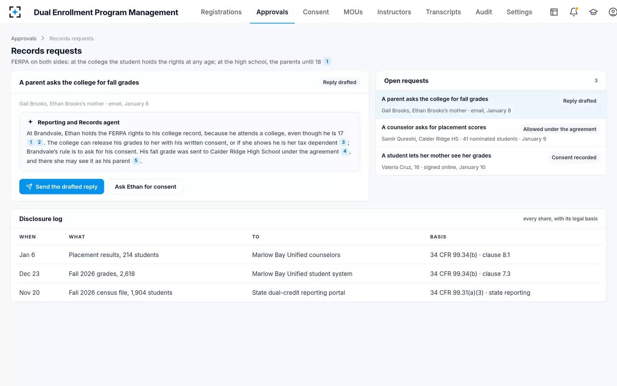Click Ask Ethan for consent

click(146, 187)
